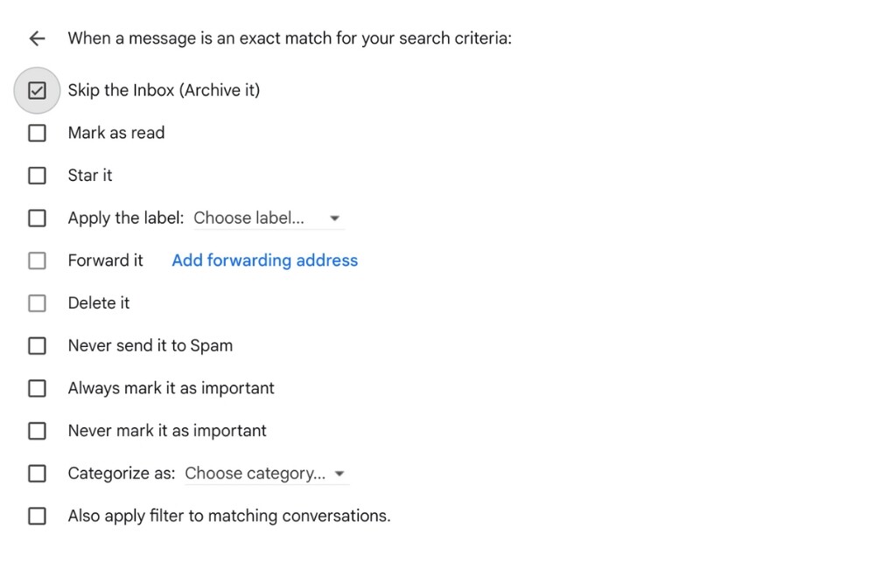The width and height of the screenshot is (896, 562).
Task: Click the Star it label text
Action: 90,176
